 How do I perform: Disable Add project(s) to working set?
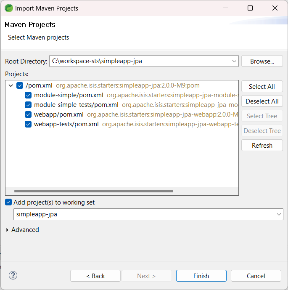click(x=8, y=202)
